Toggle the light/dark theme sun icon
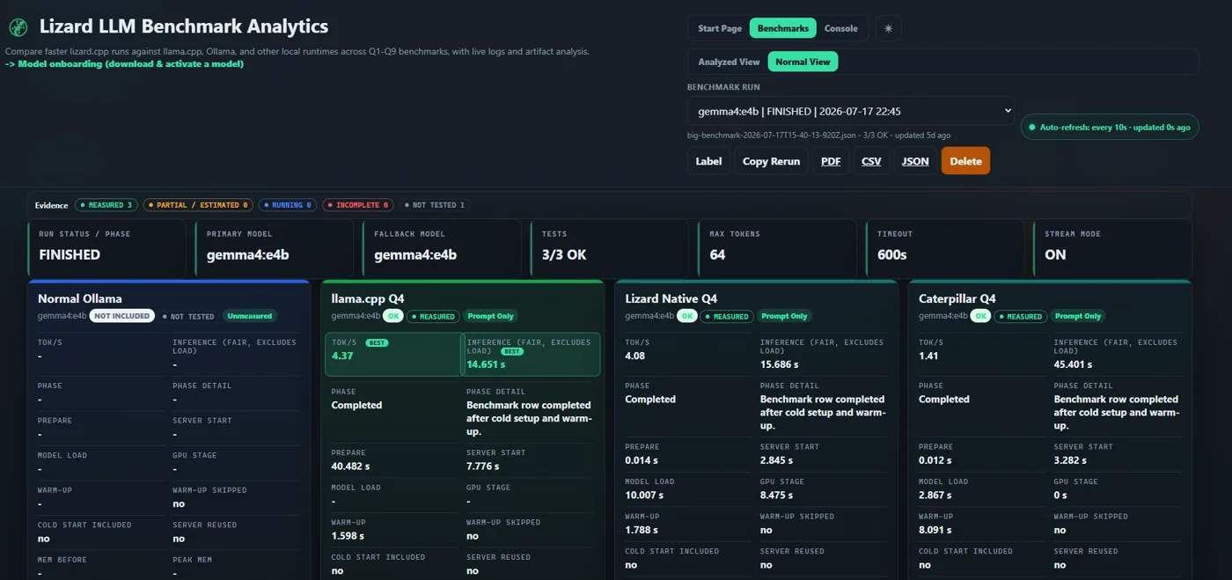The width and height of the screenshot is (1232, 580). pyautogui.click(x=888, y=28)
